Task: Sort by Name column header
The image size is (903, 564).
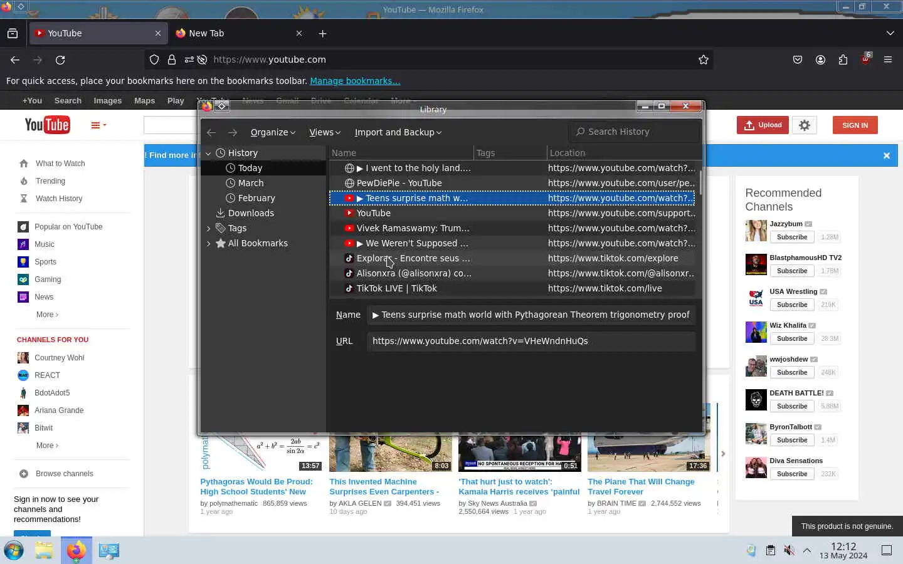Action: [401, 153]
